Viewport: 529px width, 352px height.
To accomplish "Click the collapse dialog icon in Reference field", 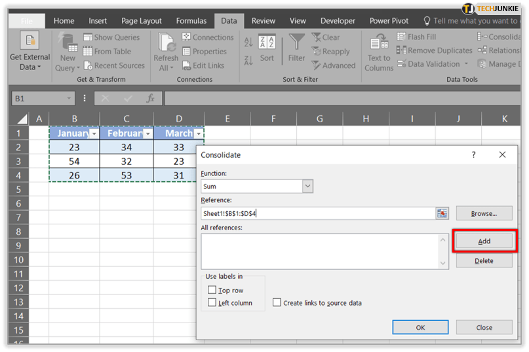I will (442, 213).
